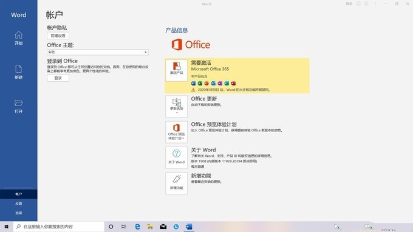Open Options (选项) in the sidebar

pos(18,213)
